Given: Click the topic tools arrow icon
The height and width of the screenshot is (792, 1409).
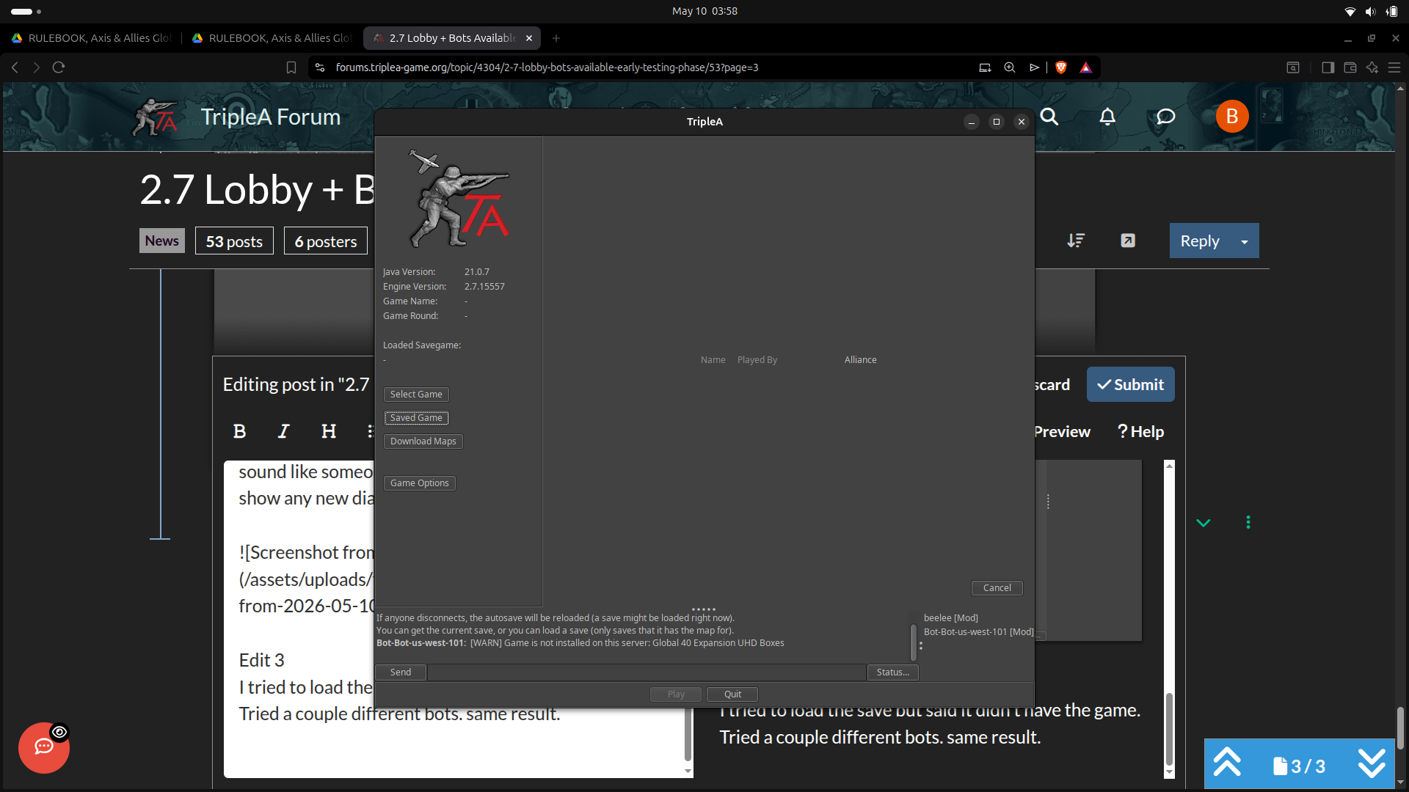Looking at the screenshot, I should 1128,241.
